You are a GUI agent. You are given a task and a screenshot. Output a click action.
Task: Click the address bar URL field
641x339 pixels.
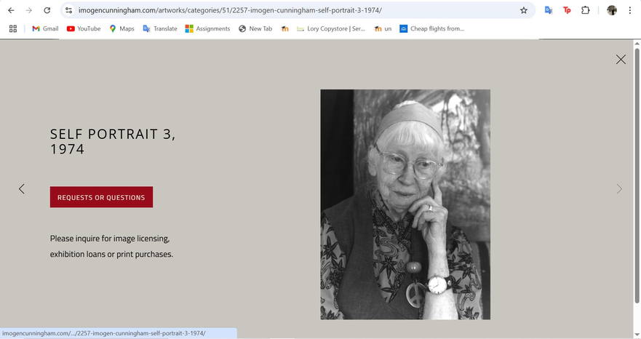coord(291,10)
